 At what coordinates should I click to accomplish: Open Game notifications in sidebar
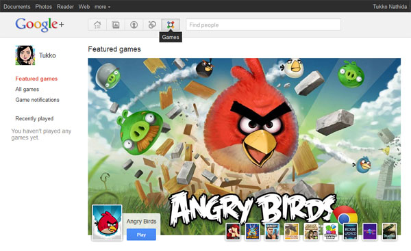pos(37,100)
